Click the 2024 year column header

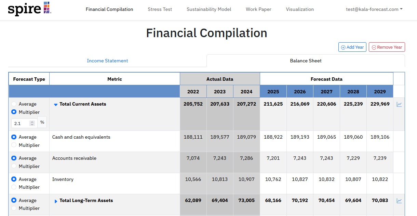click(x=246, y=91)
